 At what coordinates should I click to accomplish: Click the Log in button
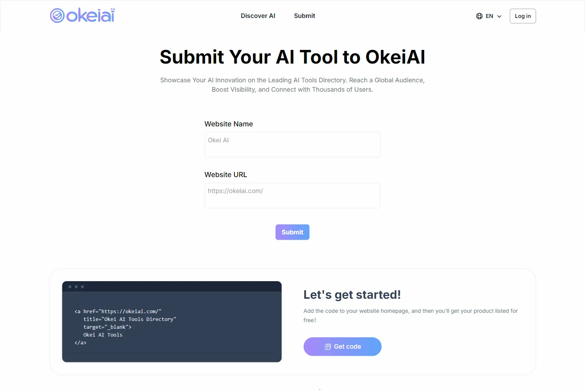tap(523, 16)
